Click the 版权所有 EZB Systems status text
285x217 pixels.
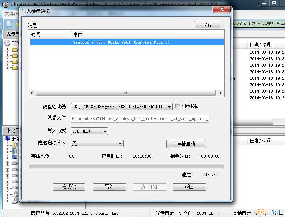pyautogui.click(x=75, y=213)
